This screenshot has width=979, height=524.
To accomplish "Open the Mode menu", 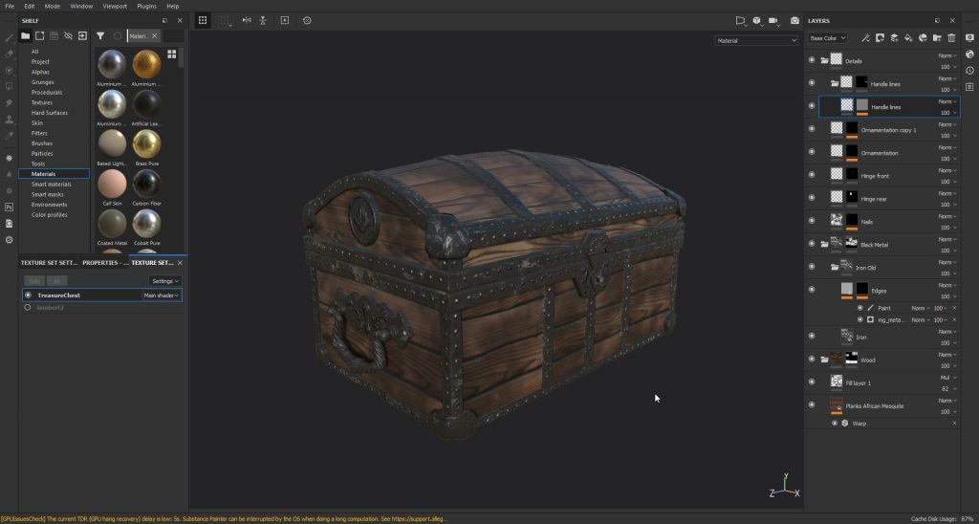I will pos(53,6).
